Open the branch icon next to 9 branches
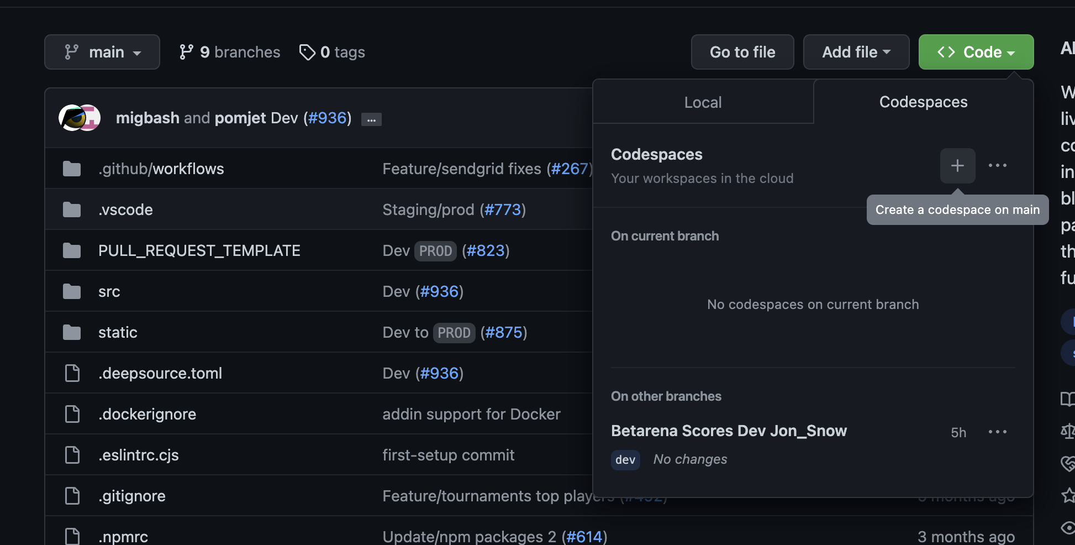 pyautogui.click(x=188, y=51)
